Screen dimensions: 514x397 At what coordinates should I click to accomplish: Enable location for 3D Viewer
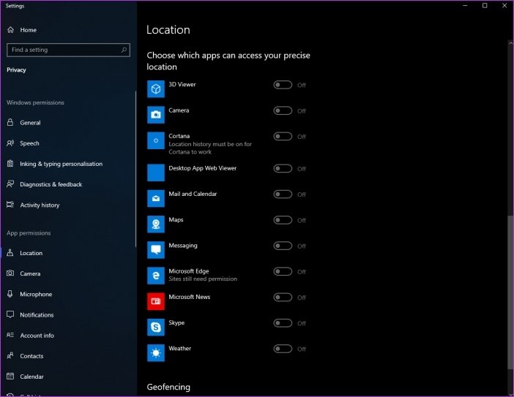283,85
